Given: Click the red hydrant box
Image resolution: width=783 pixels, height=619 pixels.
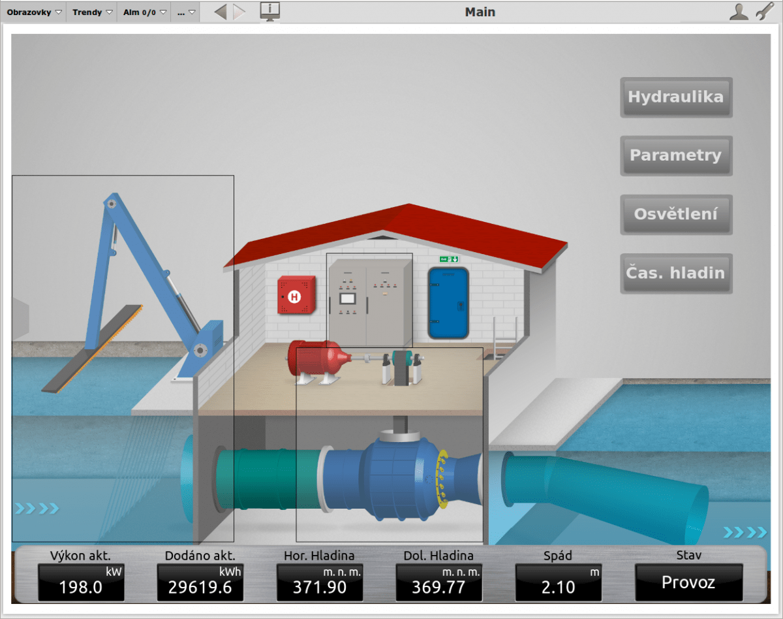Looking at the screenshot, I should click(x=296, y=295).
